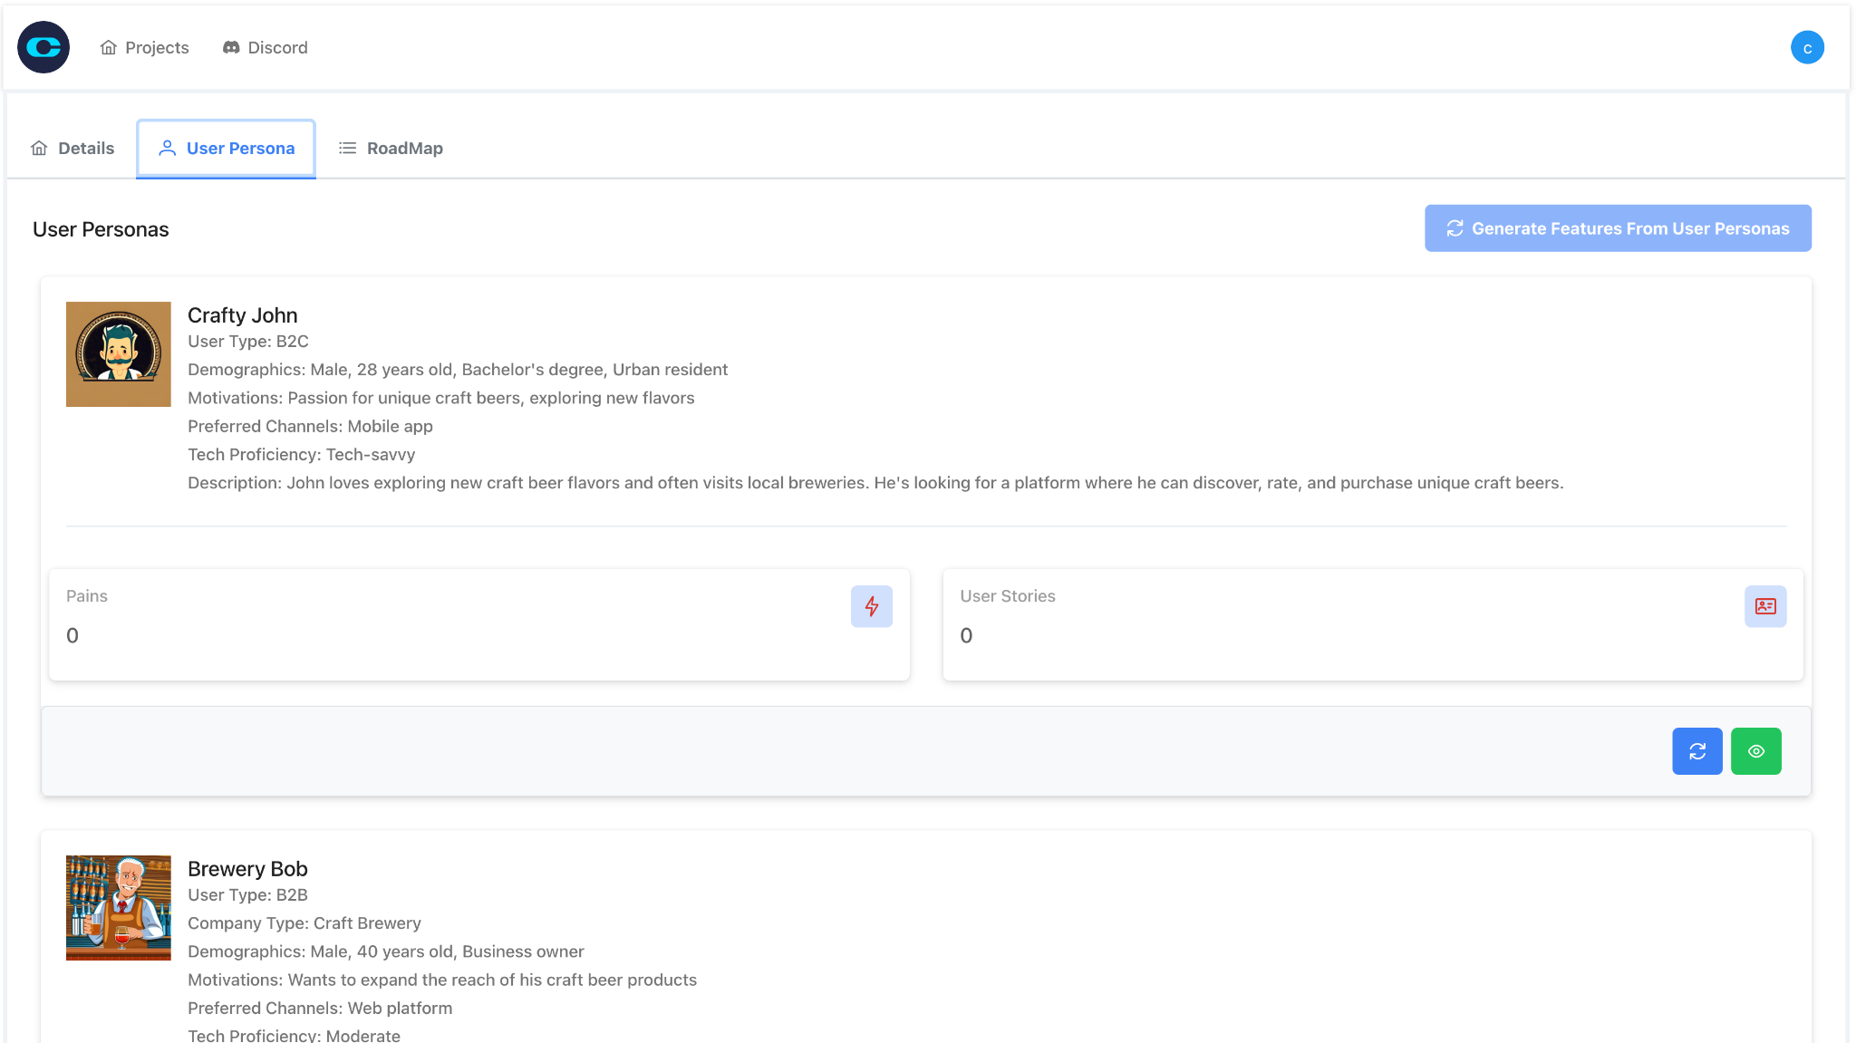Open the RoadMap tab

391,149
